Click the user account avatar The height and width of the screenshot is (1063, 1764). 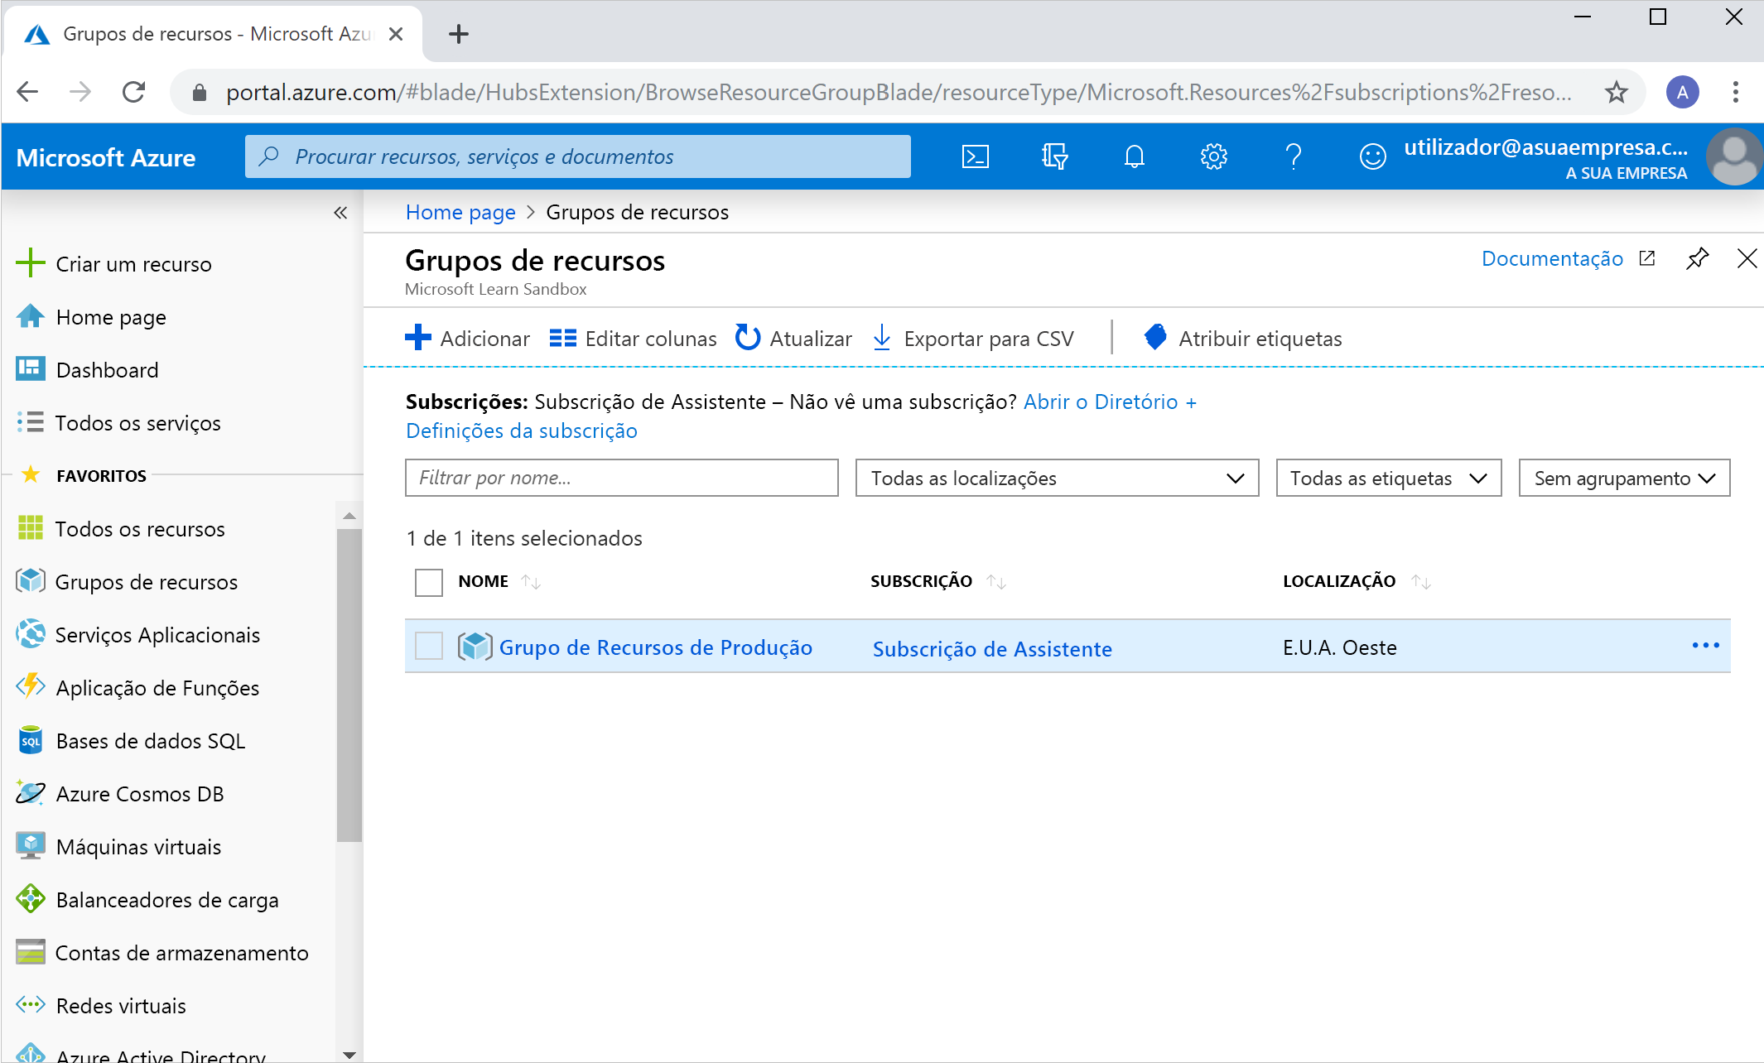coord(1733,156)
